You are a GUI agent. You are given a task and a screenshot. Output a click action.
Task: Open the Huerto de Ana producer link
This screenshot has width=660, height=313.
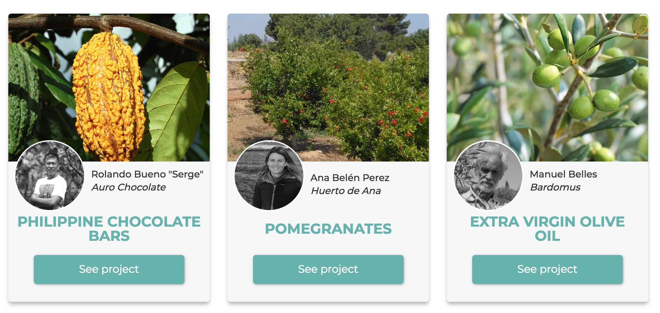[346, 191]
